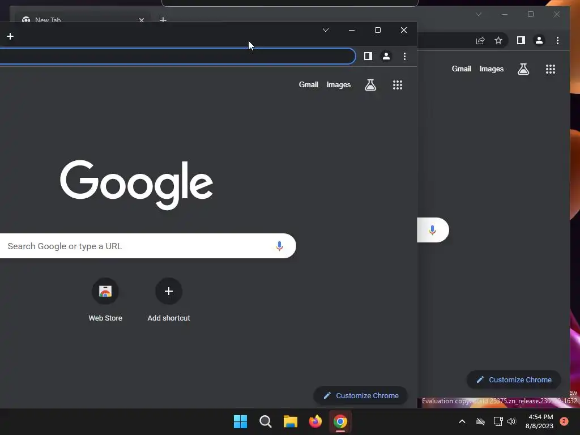Open File Explorer from the taskbar

[291, 421]
